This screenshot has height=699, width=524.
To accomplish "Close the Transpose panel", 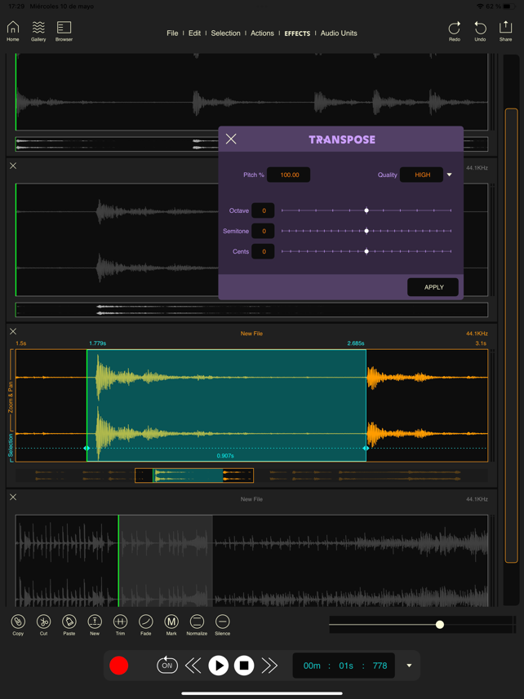I will tap(231, 139).
